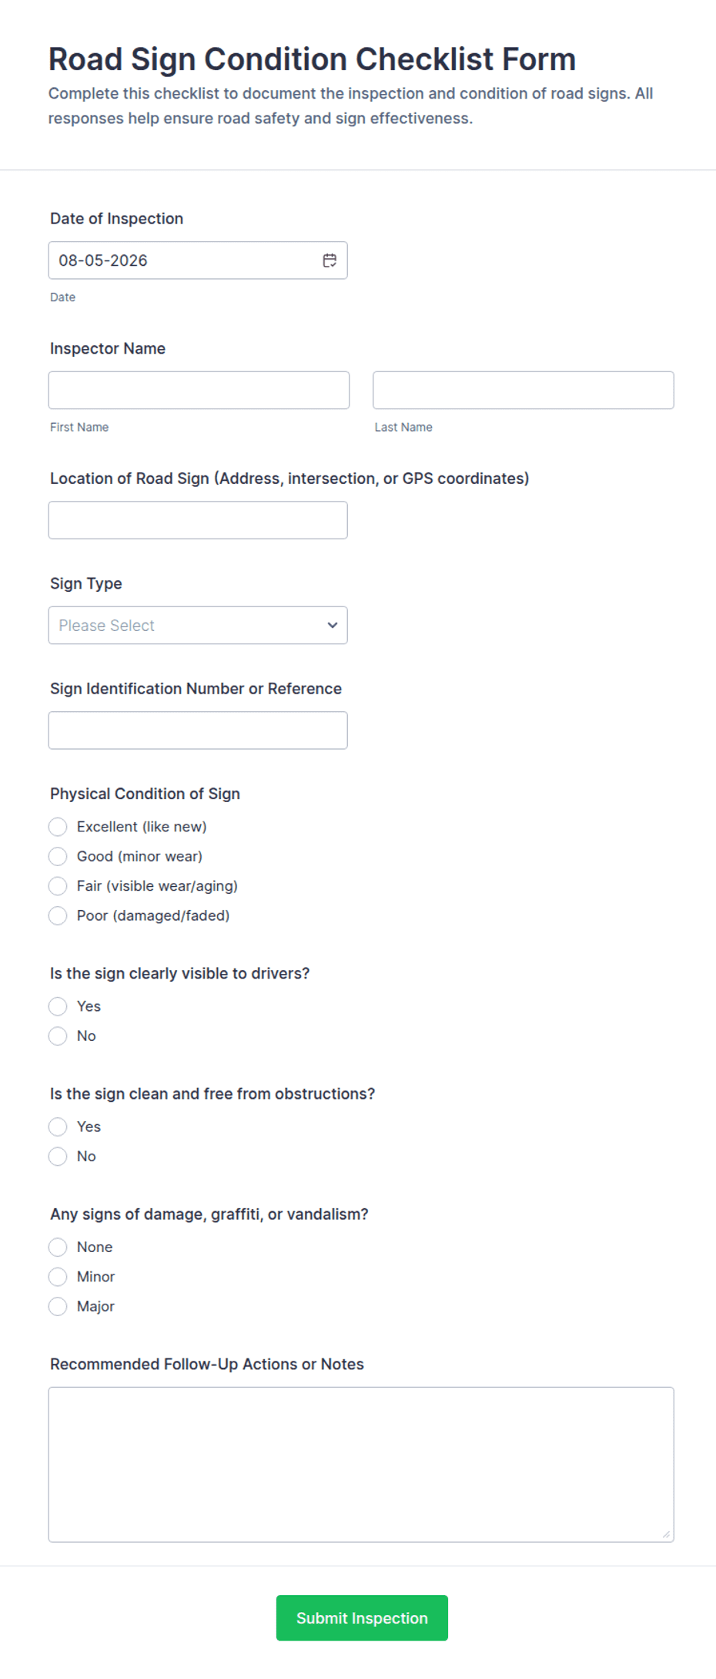Image resolution: width=716 pixels, height=1679 pixels.
Task: Select Major damage option
Action: [x=58, y=1306]
